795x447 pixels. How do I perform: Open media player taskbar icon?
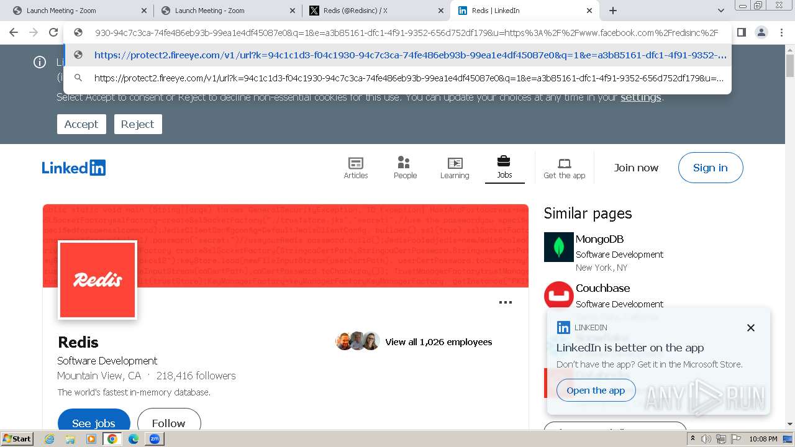tap(91, 439)
